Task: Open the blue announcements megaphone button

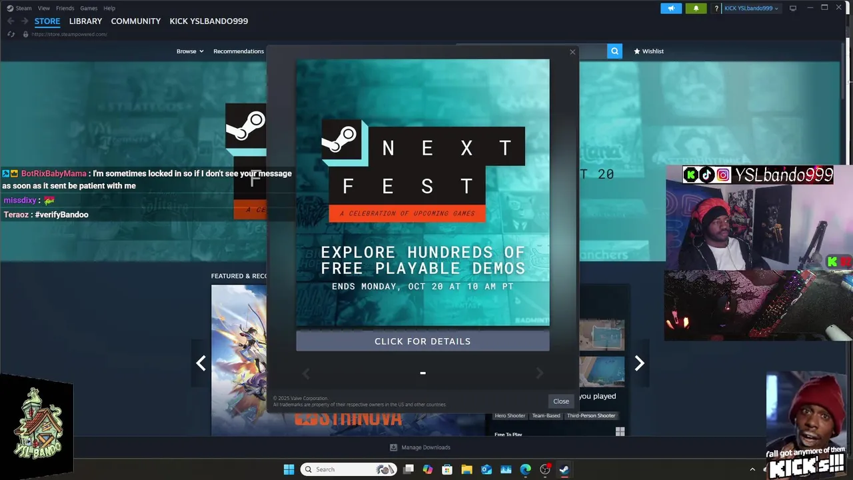Action: [671, 8]
